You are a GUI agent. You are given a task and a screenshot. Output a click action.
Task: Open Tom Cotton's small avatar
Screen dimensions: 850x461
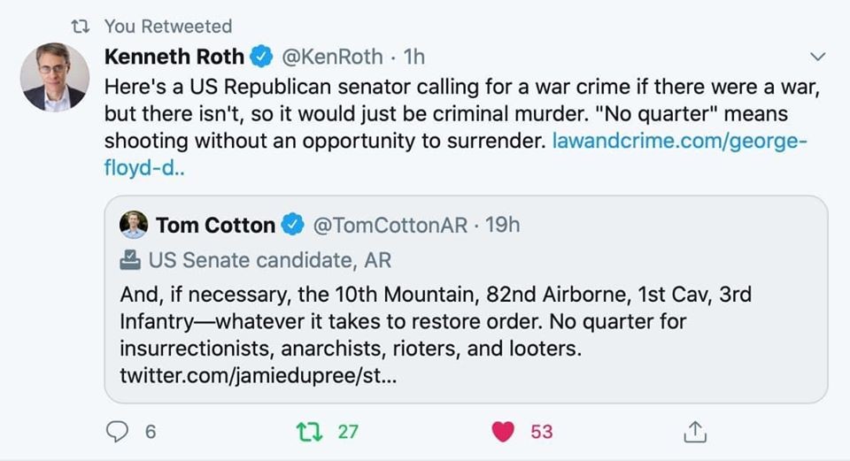pos(134,225)
